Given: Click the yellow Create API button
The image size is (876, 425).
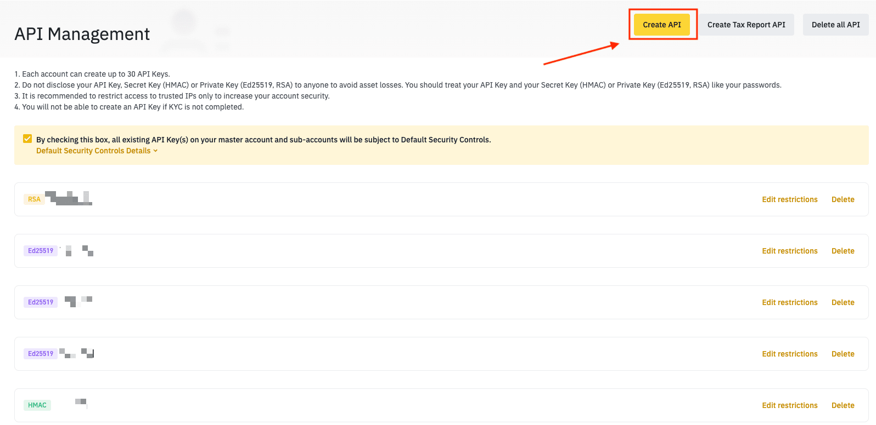Looking at the screenshot, I should pyautogui.click(x=661, y=25).
